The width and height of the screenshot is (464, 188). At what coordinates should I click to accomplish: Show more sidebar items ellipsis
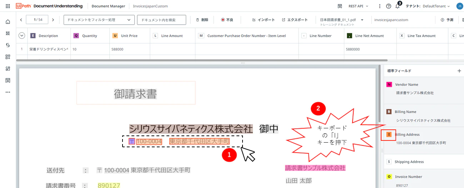(8, 92)
